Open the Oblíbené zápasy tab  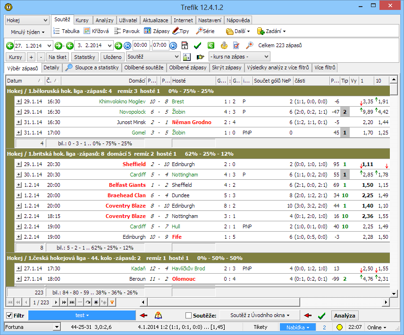tap(188, 68)
